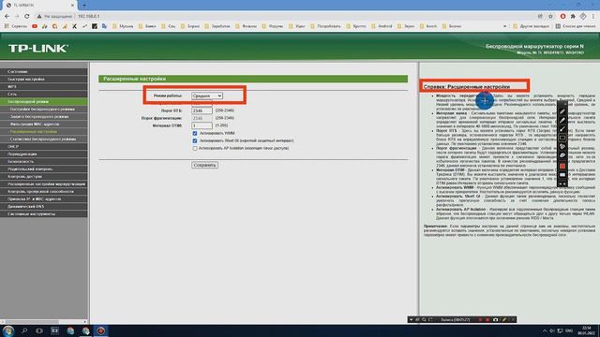This screenshot has width=600, height=337.
Task: Expand the Банки bookmarks folder
Action: 147,26
